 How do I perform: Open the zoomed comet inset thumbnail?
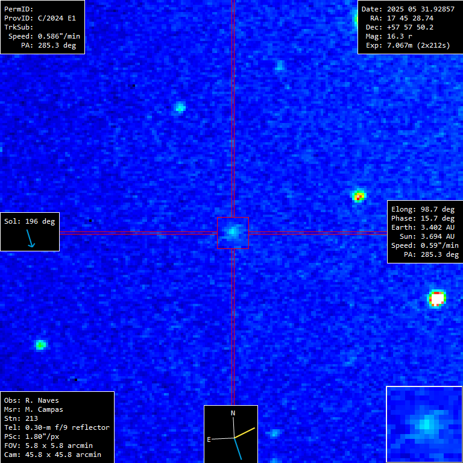(x=424, y=424)
